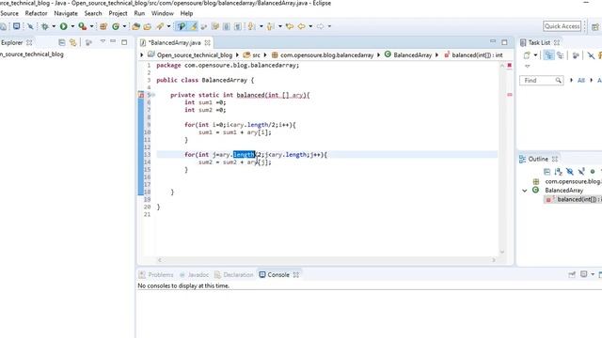
Task: Click the red error marker in overview ruler
Action: 510,95
